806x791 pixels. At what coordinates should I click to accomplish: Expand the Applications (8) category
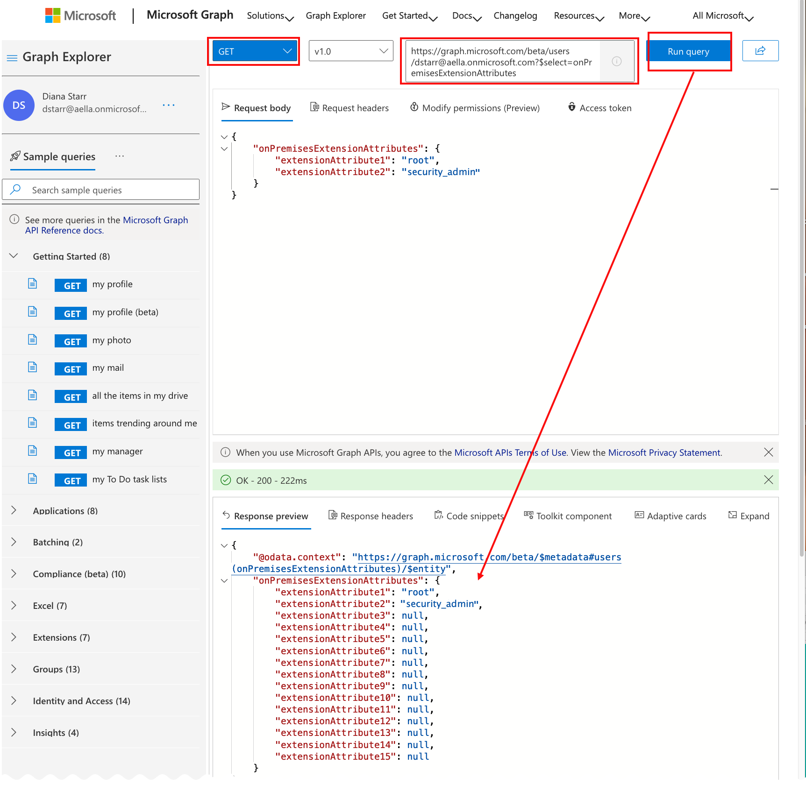coord(14,510)
